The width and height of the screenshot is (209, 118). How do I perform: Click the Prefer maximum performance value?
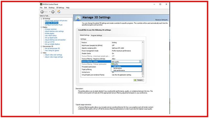click(x=121, y=51)
